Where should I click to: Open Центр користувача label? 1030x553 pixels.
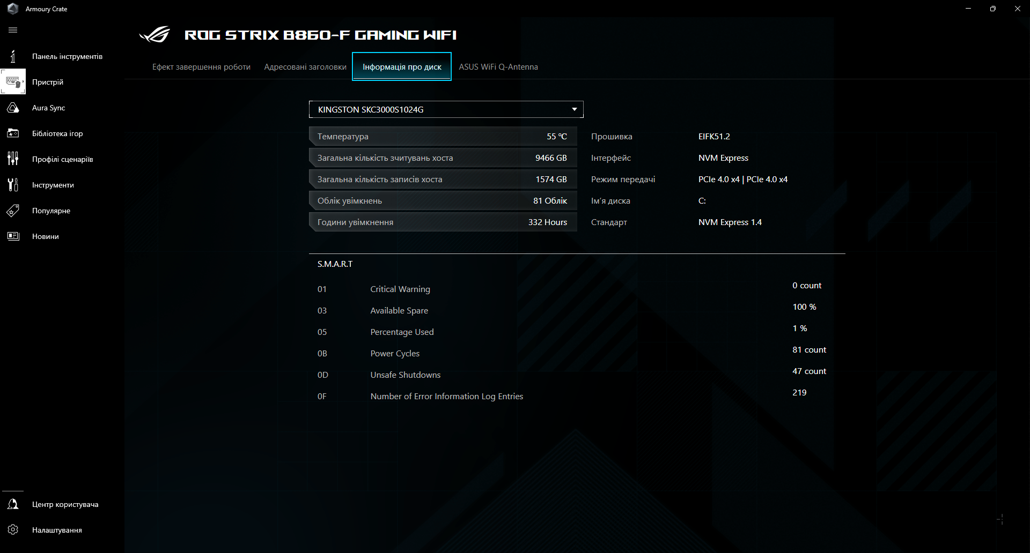(x=65, y=504)
